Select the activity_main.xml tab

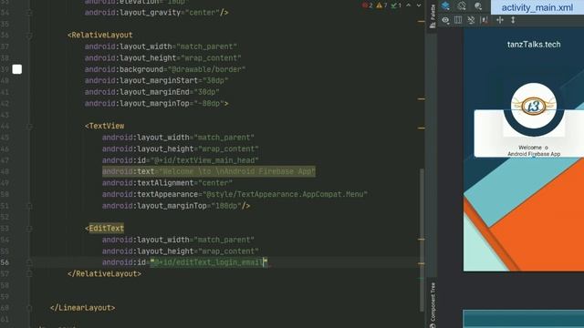(x=537, y=7)
